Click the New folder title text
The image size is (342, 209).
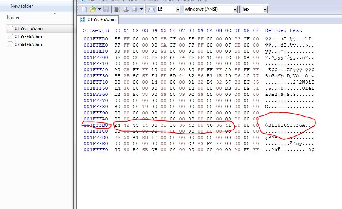(22, 6)
